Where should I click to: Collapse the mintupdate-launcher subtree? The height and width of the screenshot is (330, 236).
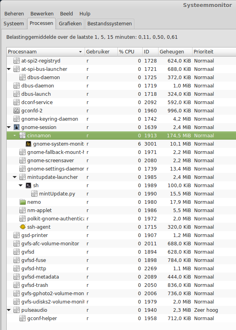15,177
